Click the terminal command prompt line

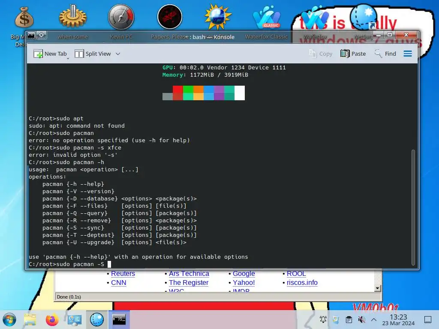(x=70, y=264)
